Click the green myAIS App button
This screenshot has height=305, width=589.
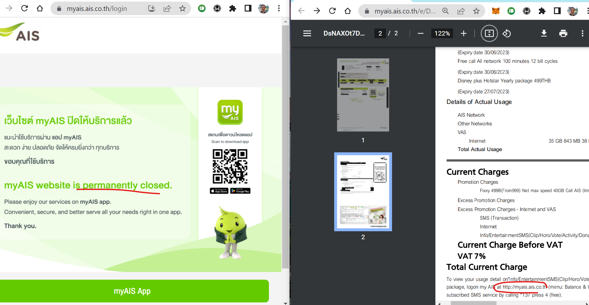coord(134,291)
